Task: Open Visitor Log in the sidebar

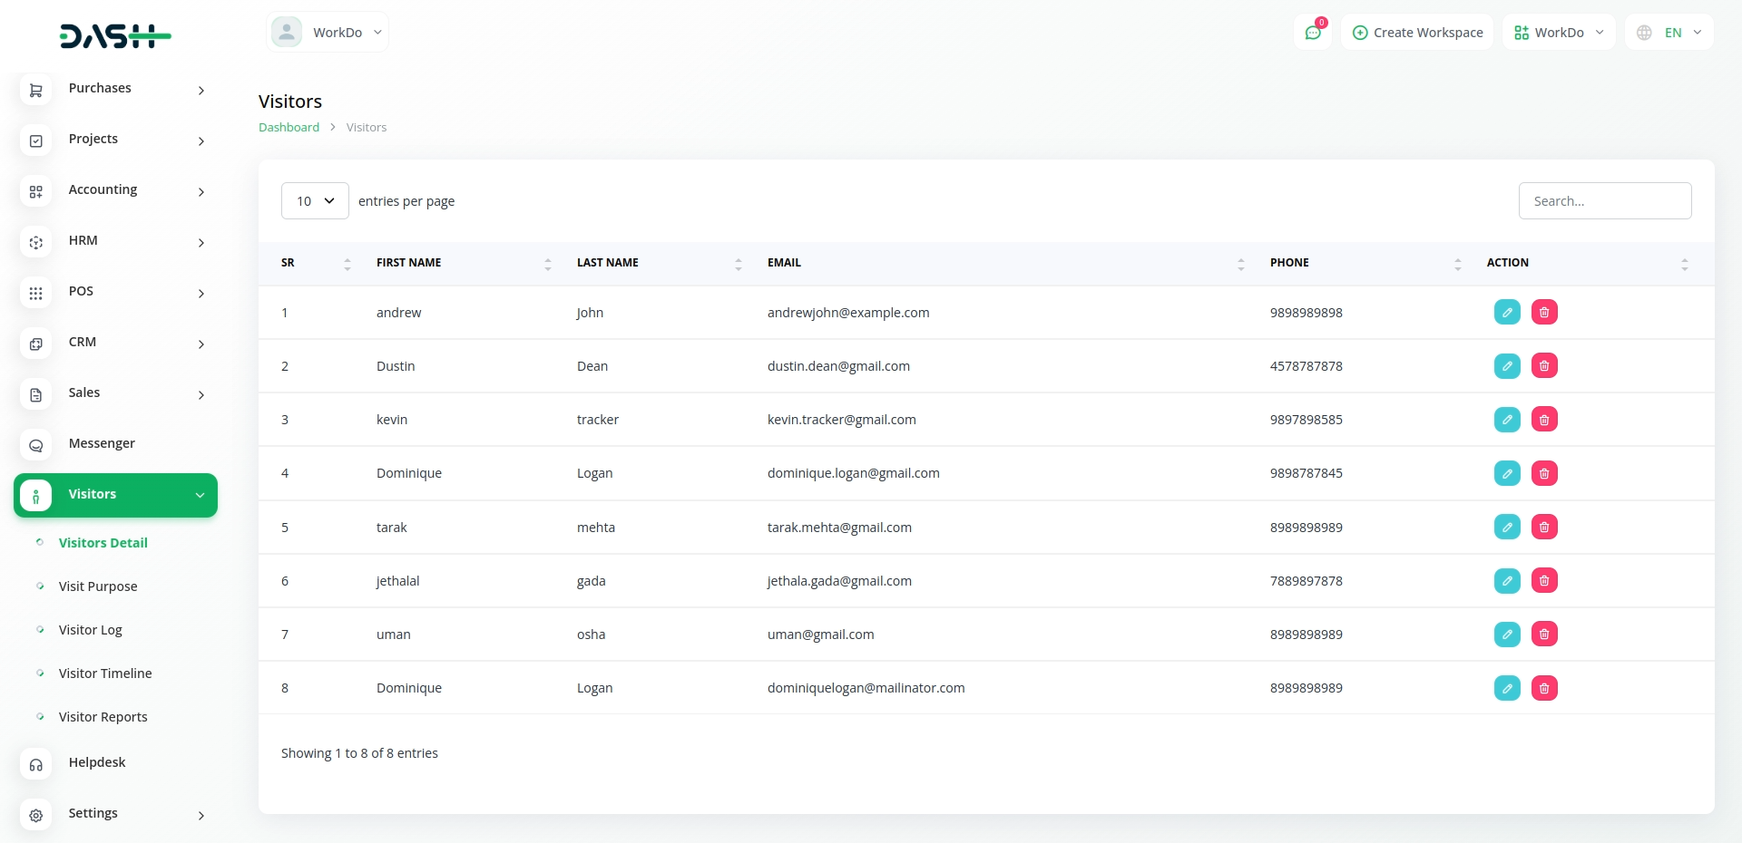Action: pyautogui.click(x=90, y=630)
